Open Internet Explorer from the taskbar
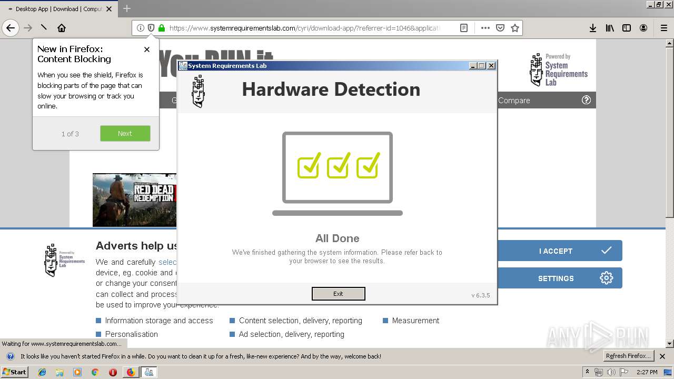The width and height of the screenshot is (674, 379). [x=42, y=372]
